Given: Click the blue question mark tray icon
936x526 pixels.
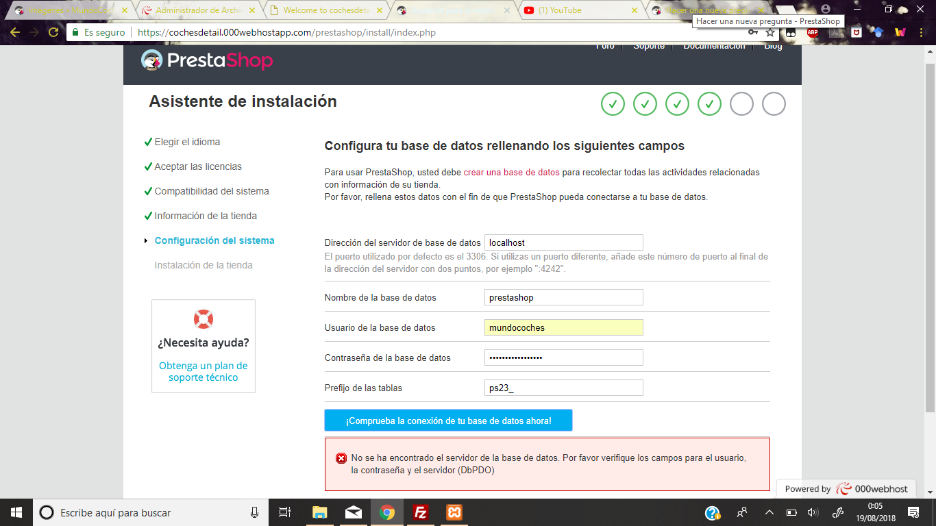Looking at the screenshot, I should [x=713, y=512].
